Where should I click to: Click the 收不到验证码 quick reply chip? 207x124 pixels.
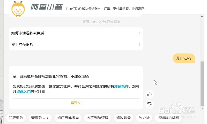(98, 118)
